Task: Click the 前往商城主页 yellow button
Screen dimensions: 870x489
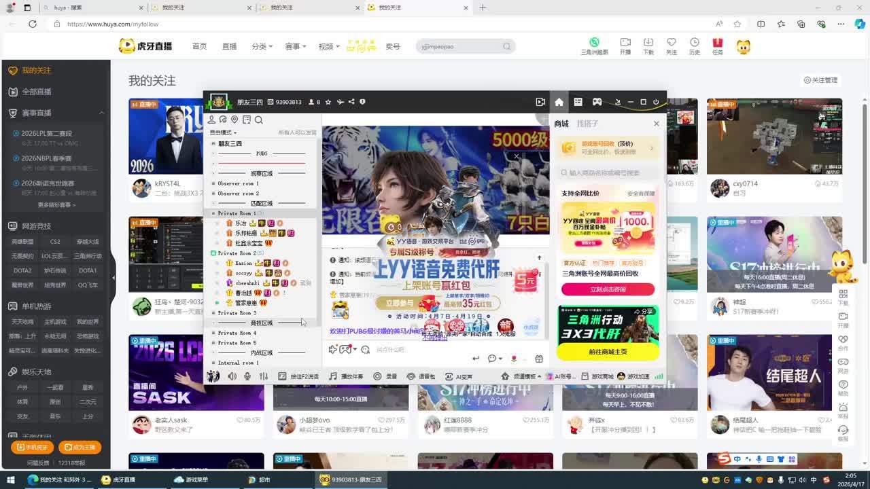Action: point(608,351)
